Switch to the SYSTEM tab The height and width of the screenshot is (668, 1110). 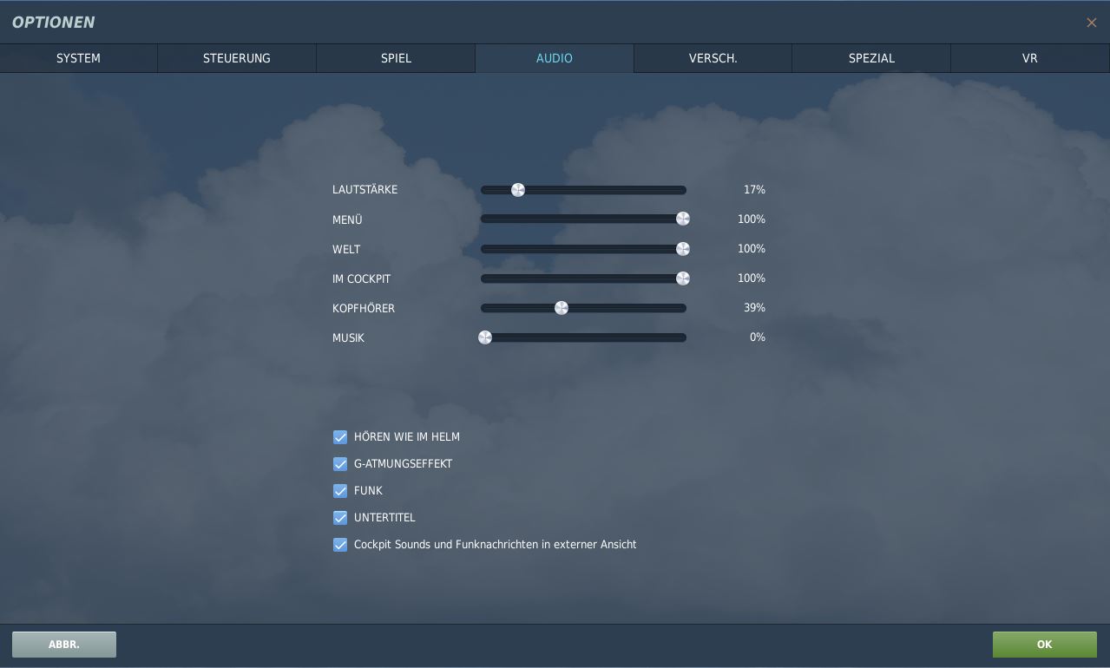[x=78, y=58]
